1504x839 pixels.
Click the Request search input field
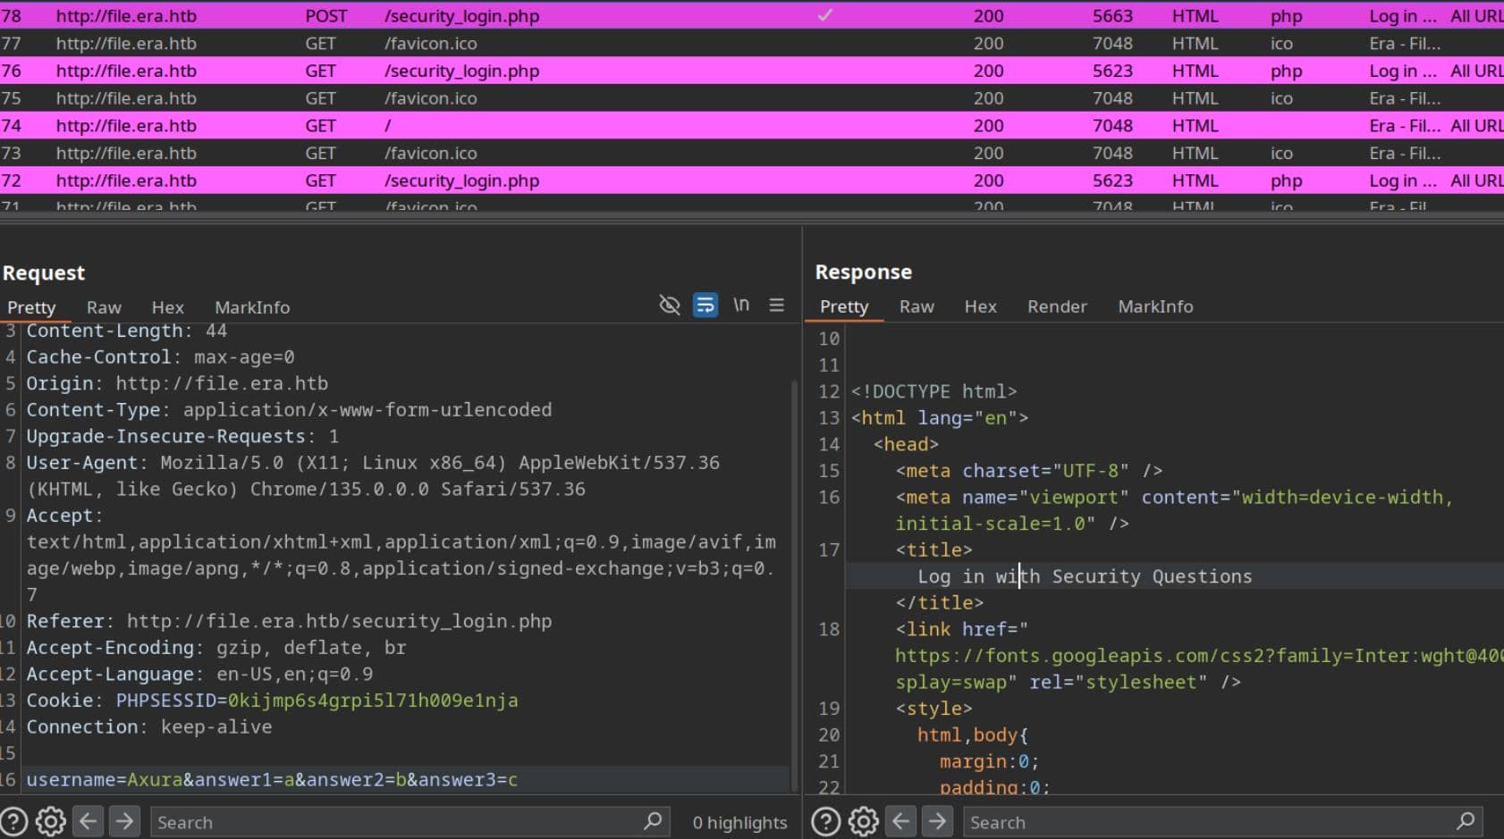(x=393, y=822)
